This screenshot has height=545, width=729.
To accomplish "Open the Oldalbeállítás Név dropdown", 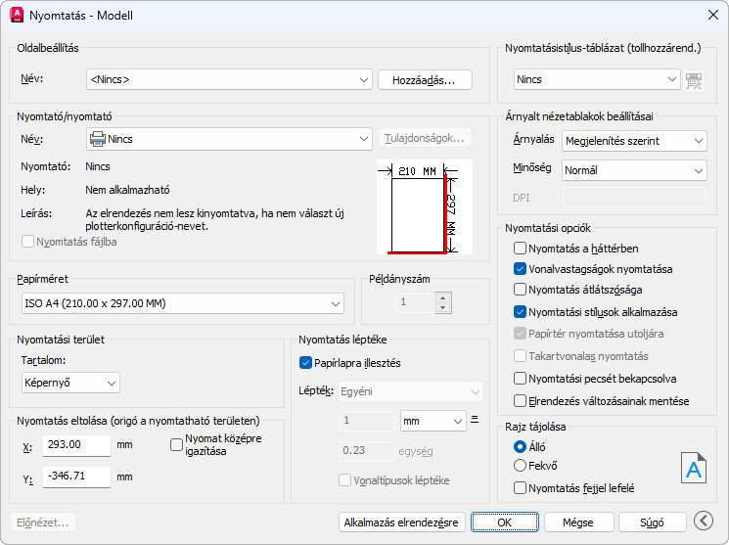I will [x=229, y=79].
